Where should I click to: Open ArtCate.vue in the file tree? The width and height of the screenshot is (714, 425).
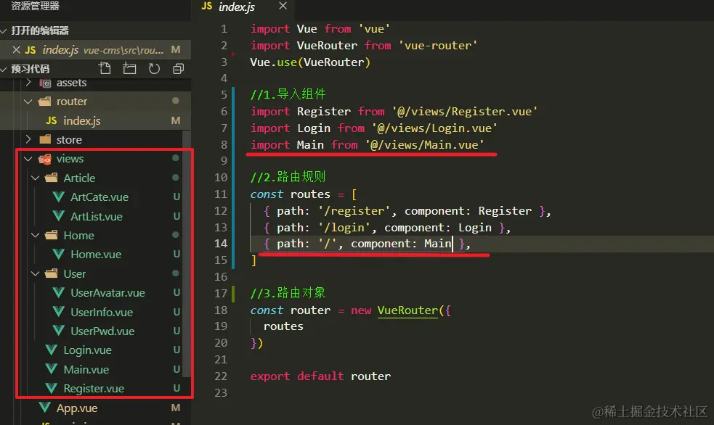(100, 197)
